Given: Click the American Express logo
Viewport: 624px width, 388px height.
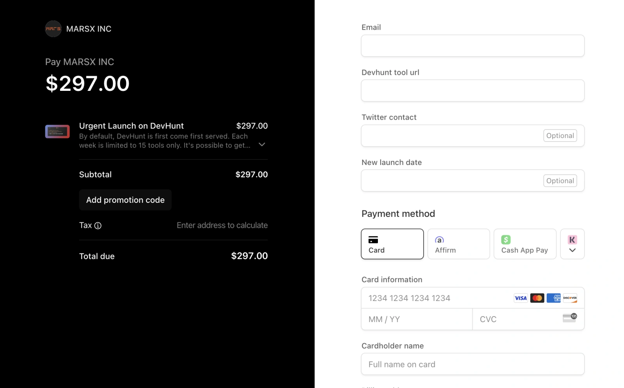Looking at the screenshot, I should coord(553,298).
